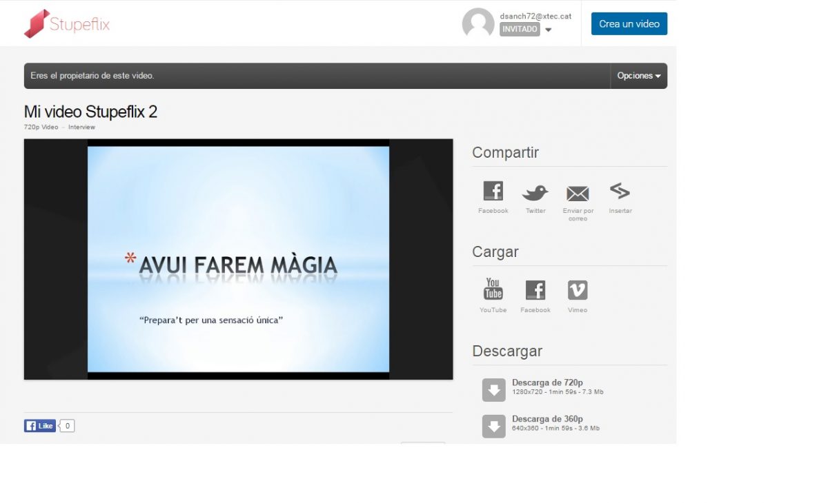Image resolution: width=828 pixels, height=503 pixels.
Task: Click the Enviar por correo envelope icon
Action: click(x=578, y=194)
